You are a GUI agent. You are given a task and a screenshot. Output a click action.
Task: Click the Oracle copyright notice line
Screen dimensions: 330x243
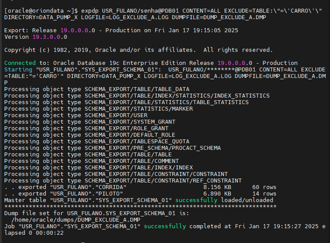point(138,50)
